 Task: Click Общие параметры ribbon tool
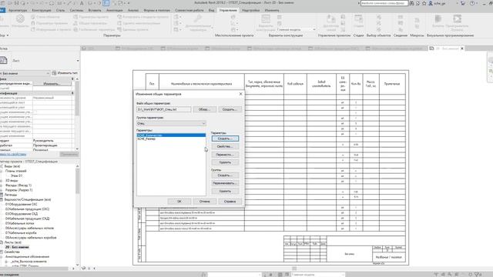pos(90,23)
